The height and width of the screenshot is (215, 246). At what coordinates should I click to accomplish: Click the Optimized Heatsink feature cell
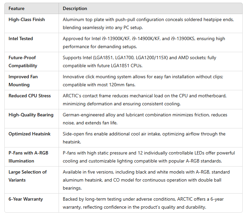[x=32, y=138]
